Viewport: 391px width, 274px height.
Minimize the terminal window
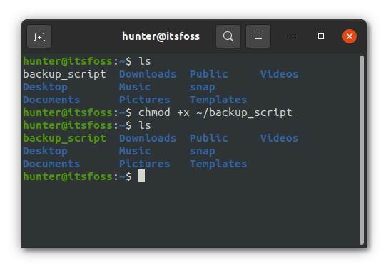(x=293, y=36)
